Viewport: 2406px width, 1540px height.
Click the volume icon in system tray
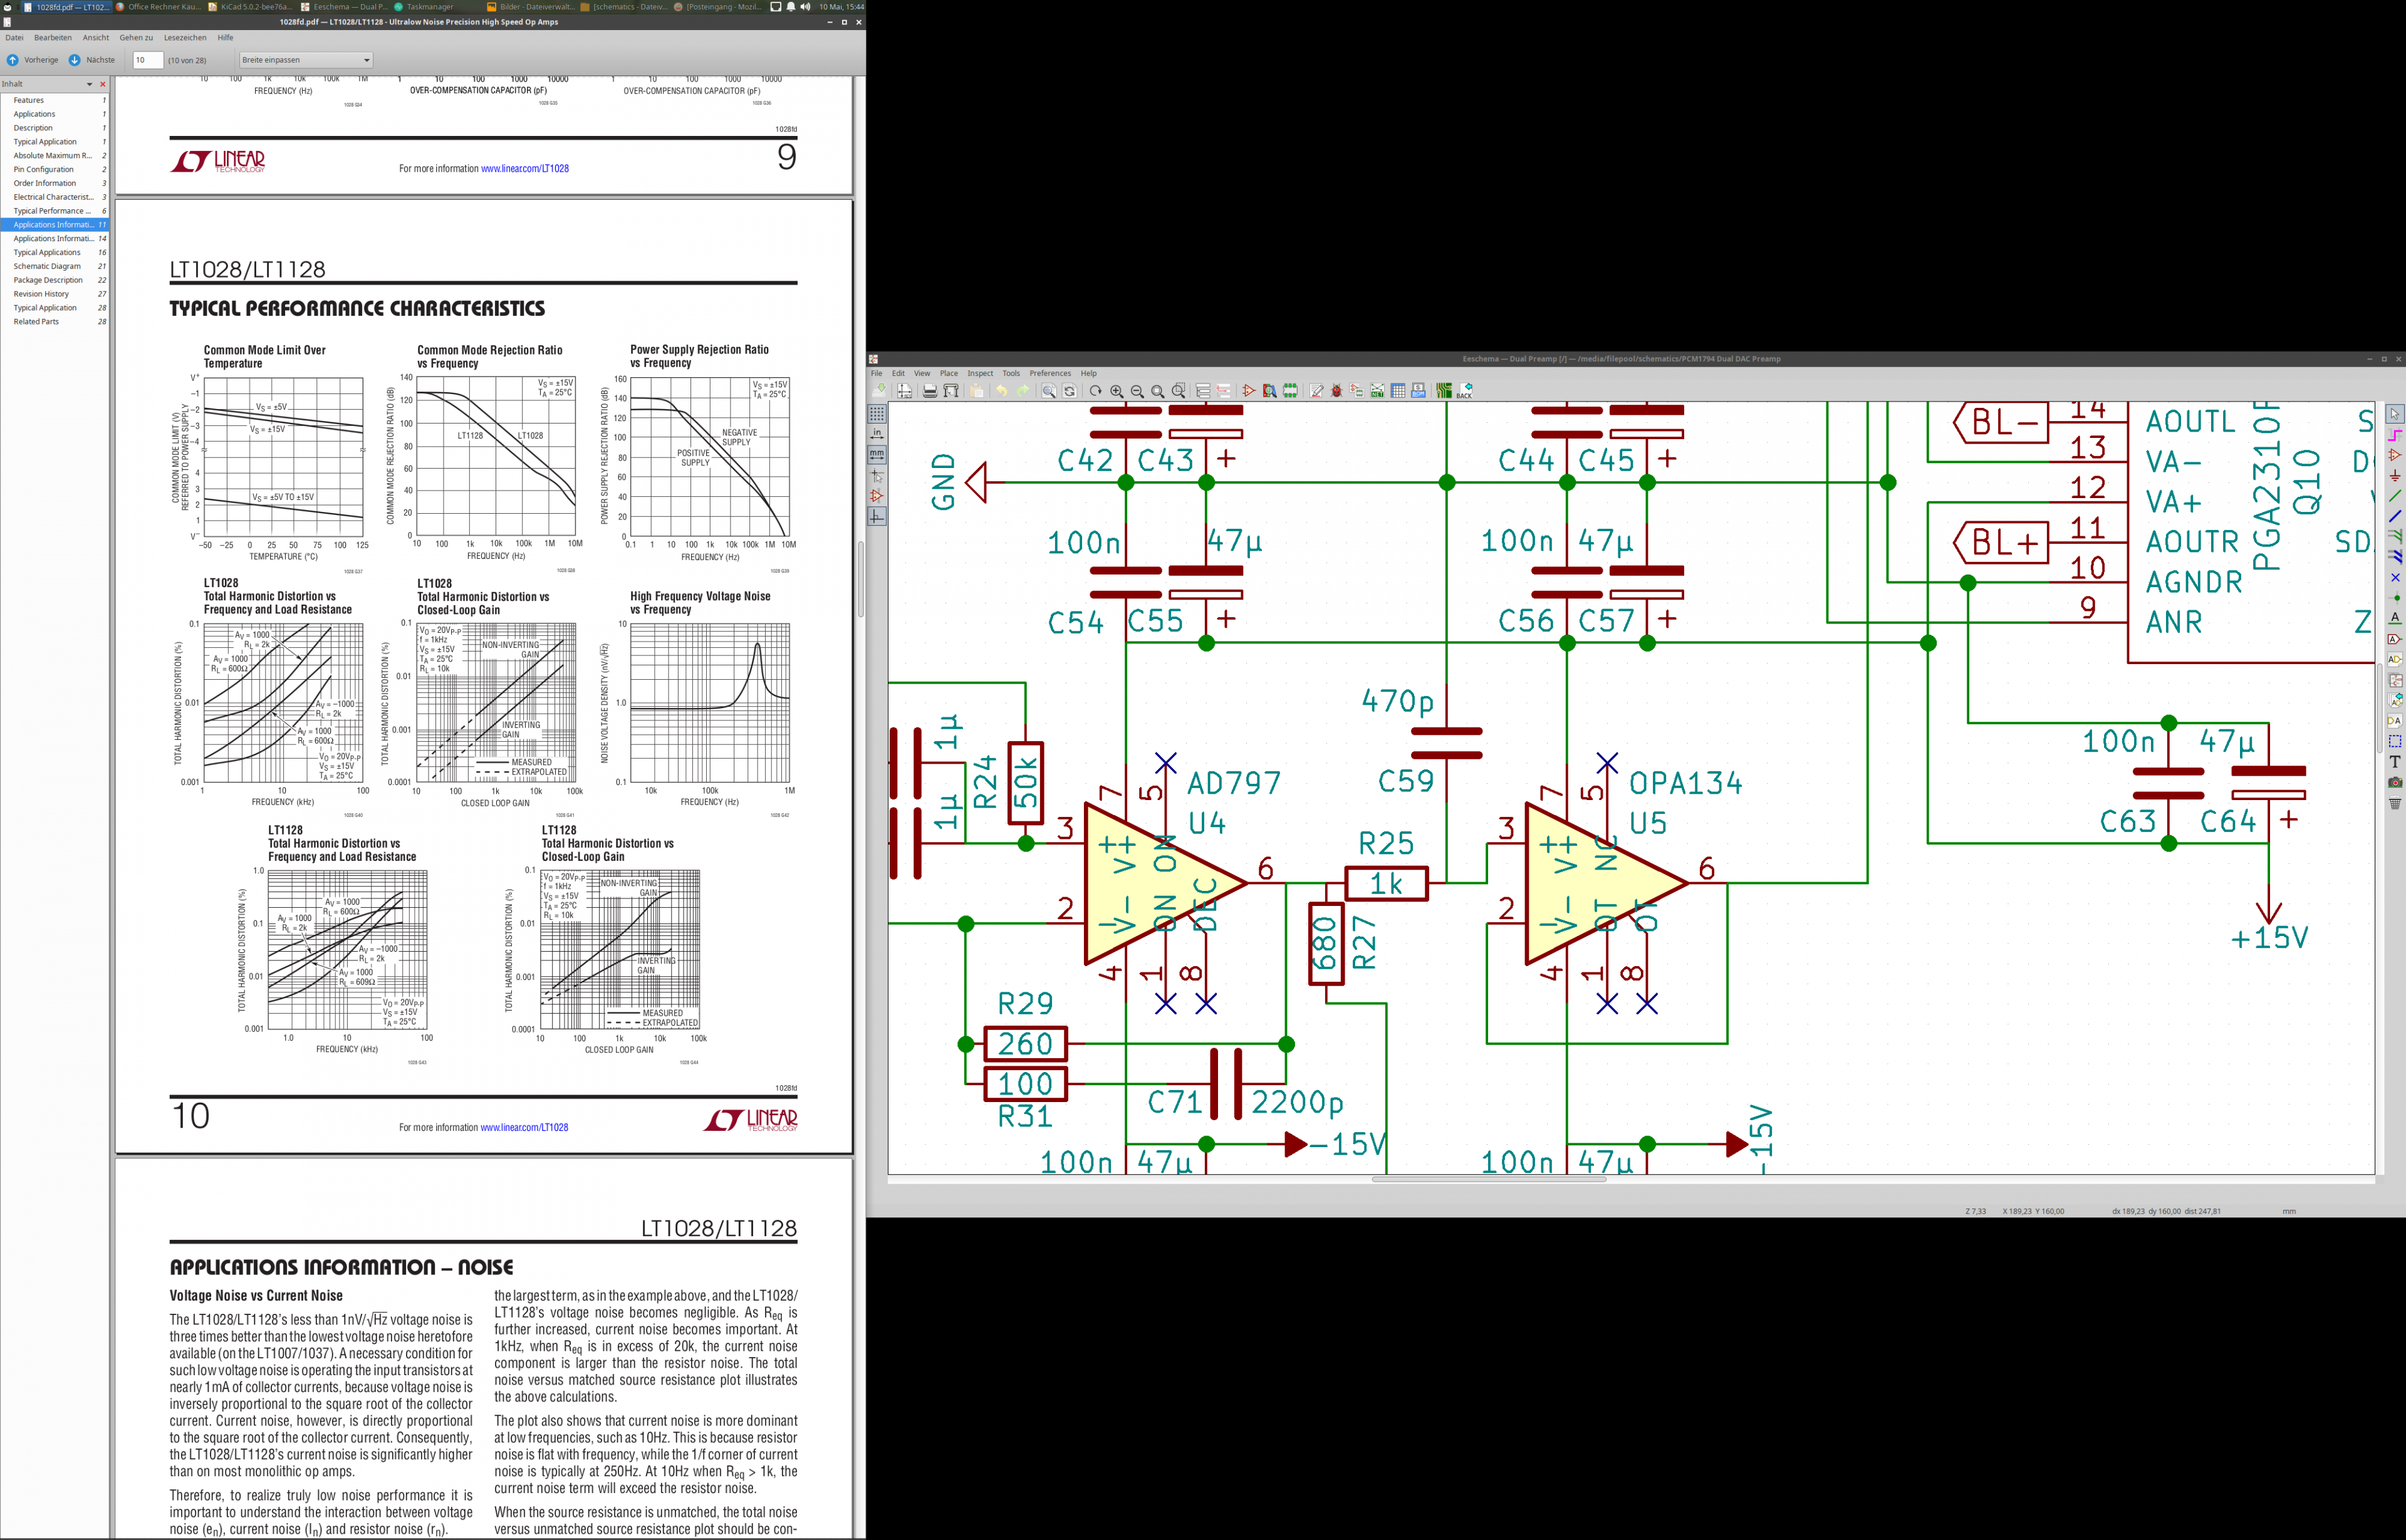[x=805, y=7]
